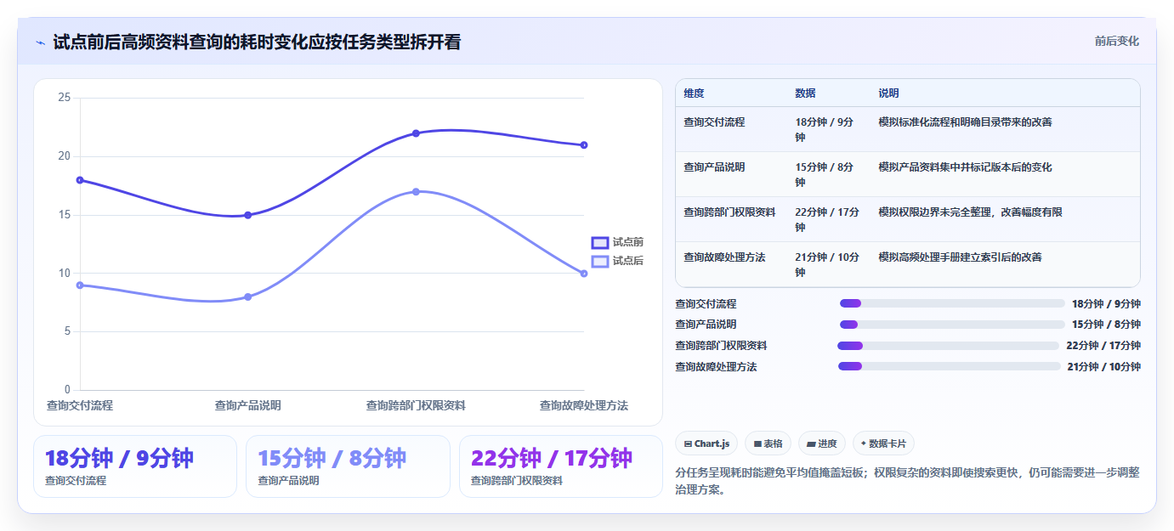Click the title 试点前后高频资料查询的耗时变化应按任务类型拆开看
Viewport: 1174px width, 531px height.
click(257, 42)
